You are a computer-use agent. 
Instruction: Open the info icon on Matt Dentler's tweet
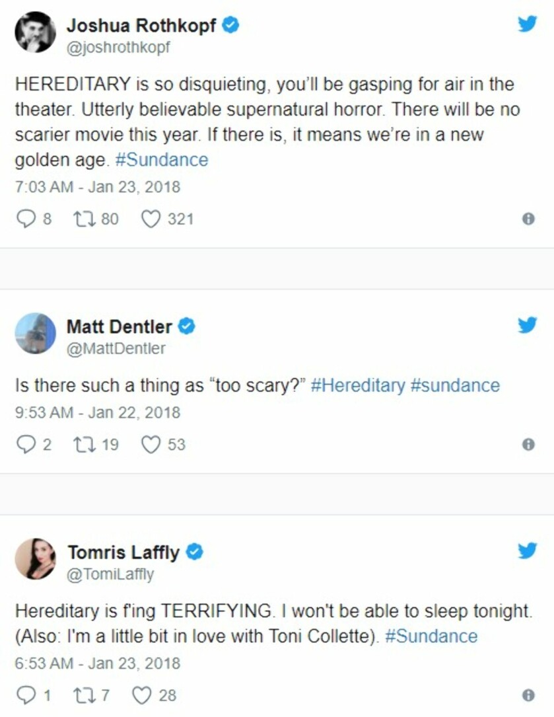click(x=528, y=445)
